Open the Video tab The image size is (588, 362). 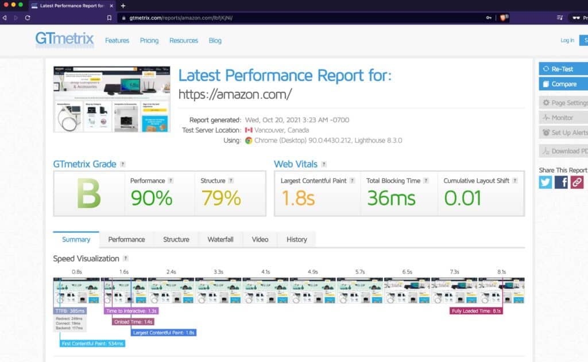[x=260, y=239]
